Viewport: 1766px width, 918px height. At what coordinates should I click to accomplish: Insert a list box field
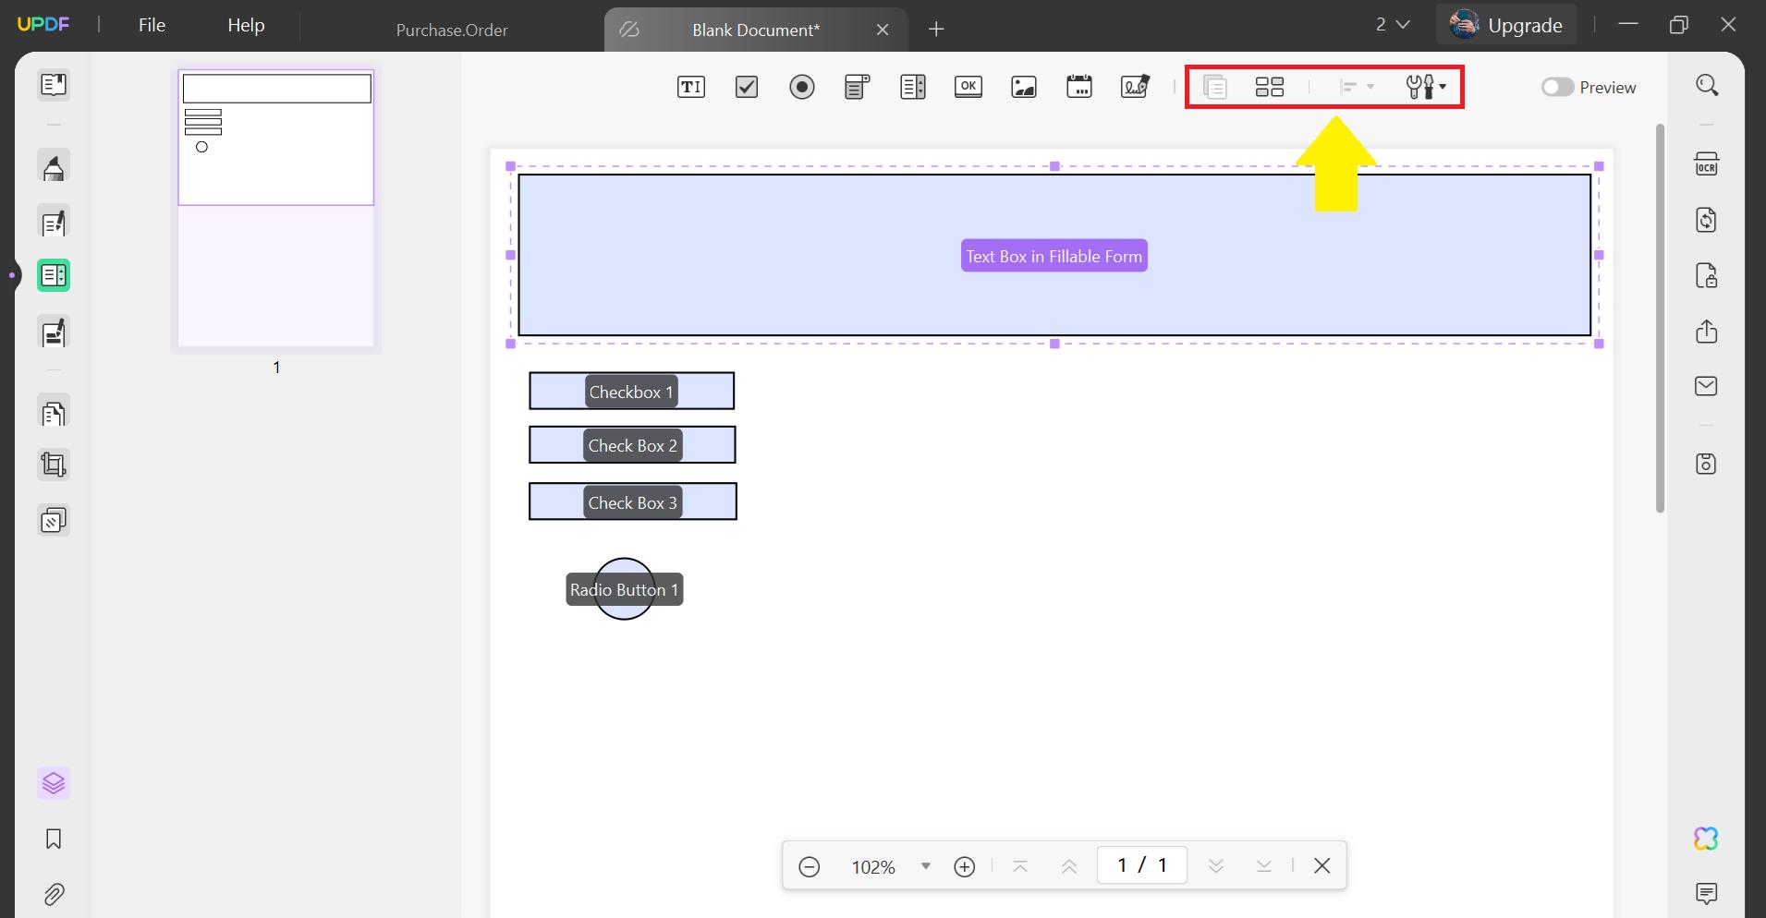pyautogui.click(x=911, y=87)
